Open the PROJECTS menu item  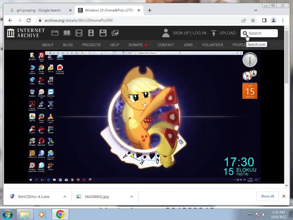(91, 45)
